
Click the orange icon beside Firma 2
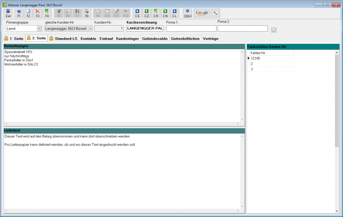[274, 30]
